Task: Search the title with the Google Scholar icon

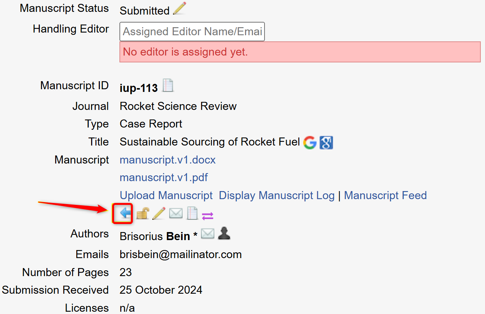Action: coord(326,142)
